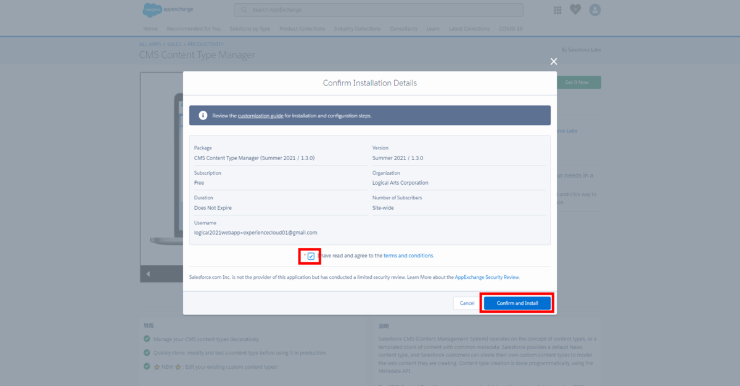
Task: Click the search magnifier icon
Action: [x=244, y=10]
